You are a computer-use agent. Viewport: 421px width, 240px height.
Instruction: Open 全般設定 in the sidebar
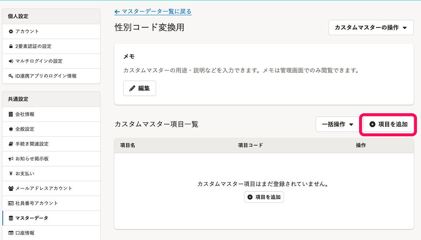coord(25,129)
